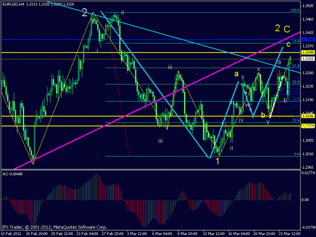Image resolution: width=316 pixels, height=237 pixels.
Task: Click the 78.6 Fibonacci level label
Action: click(x=296, y=41)
